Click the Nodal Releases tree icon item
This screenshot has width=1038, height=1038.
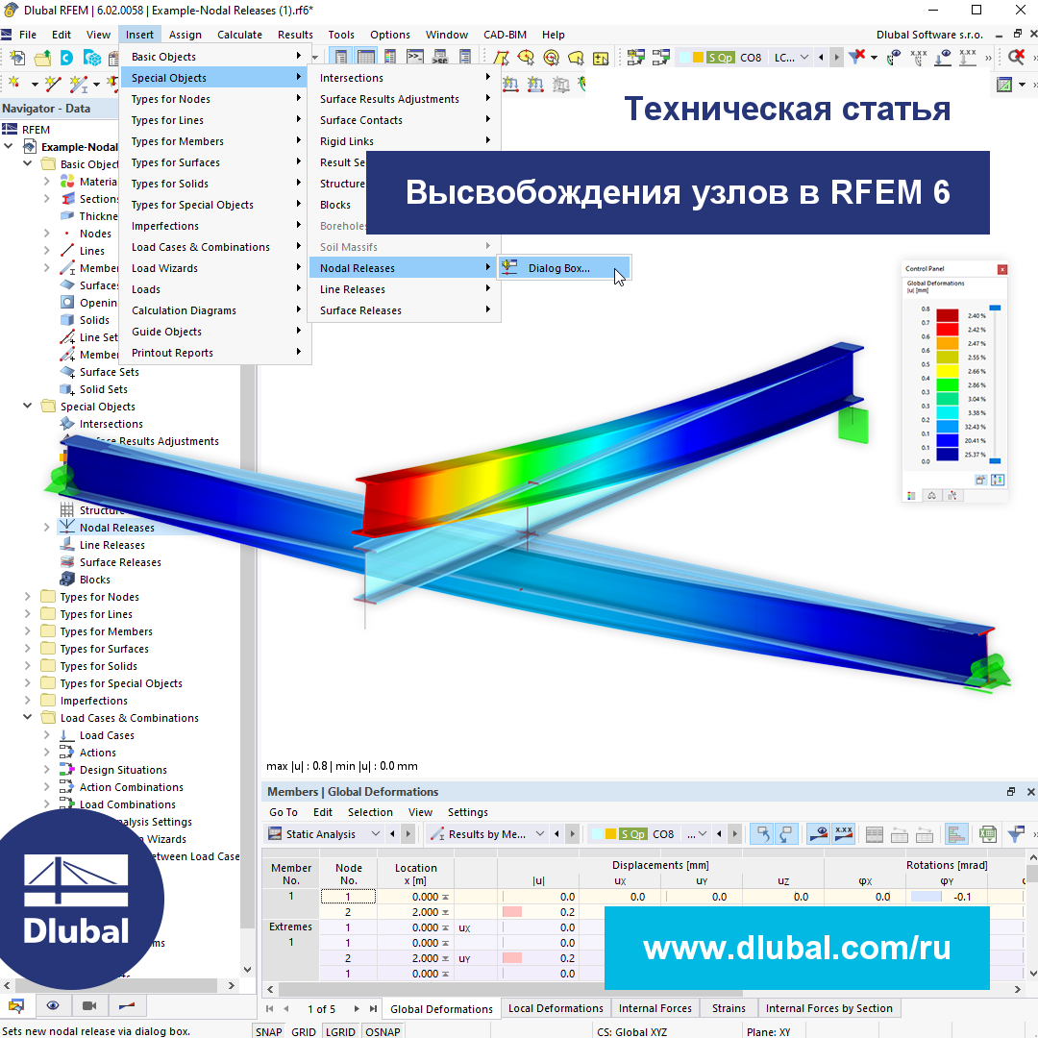pyautogui.click(x=67, y=527)
